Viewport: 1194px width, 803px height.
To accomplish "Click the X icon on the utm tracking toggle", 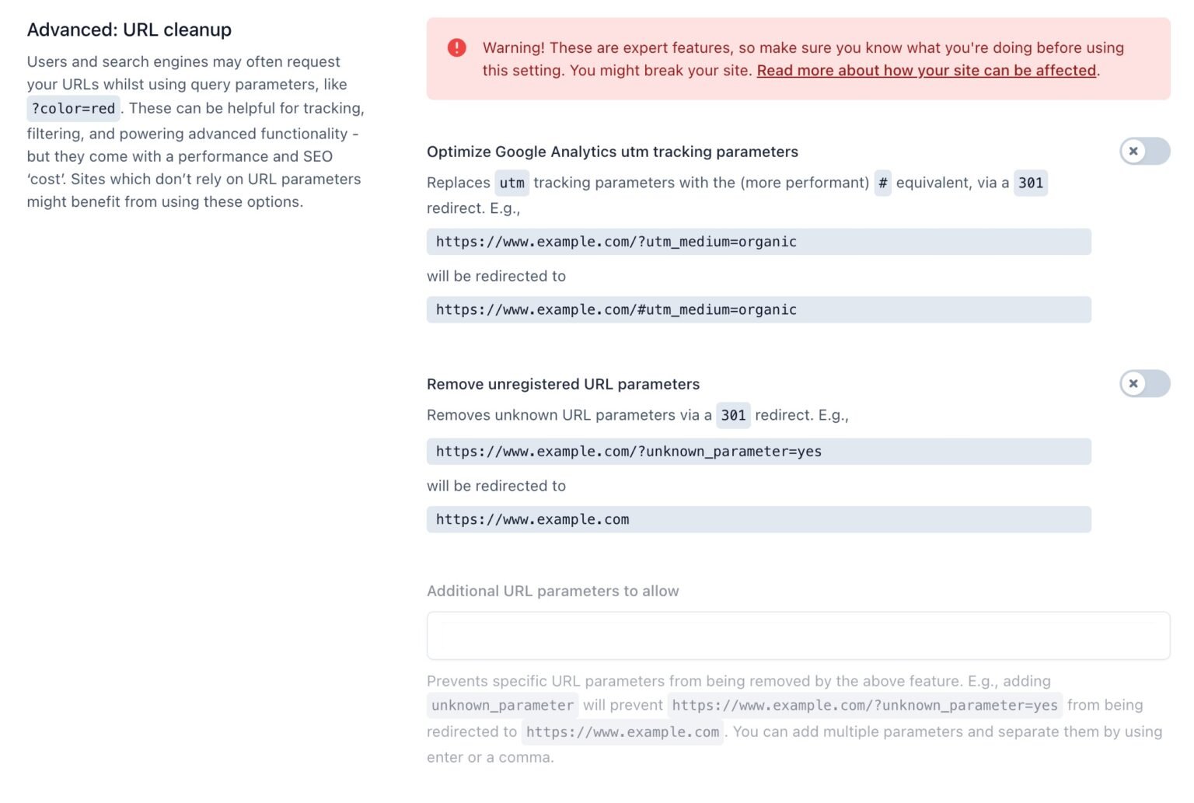I will (x=1135, y=152).
